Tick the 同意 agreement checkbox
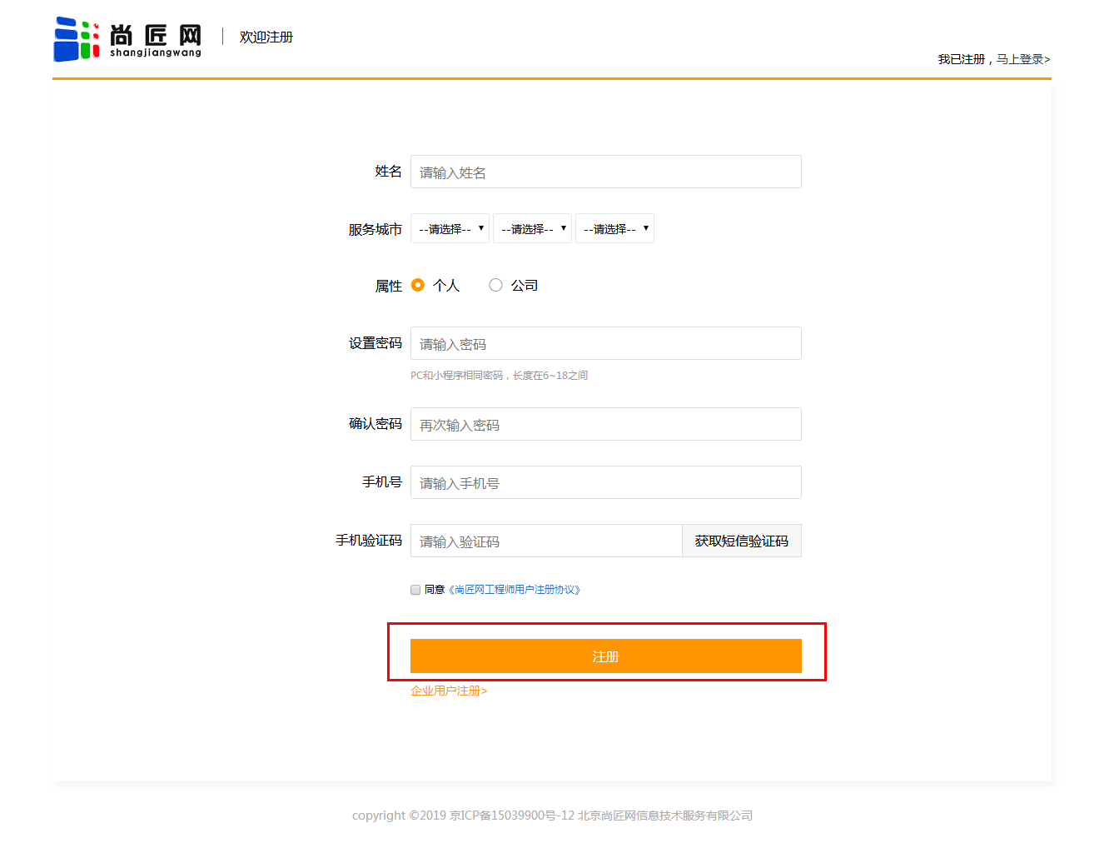The width and height of the screenshot is (1104, 848). click(415, 590)
